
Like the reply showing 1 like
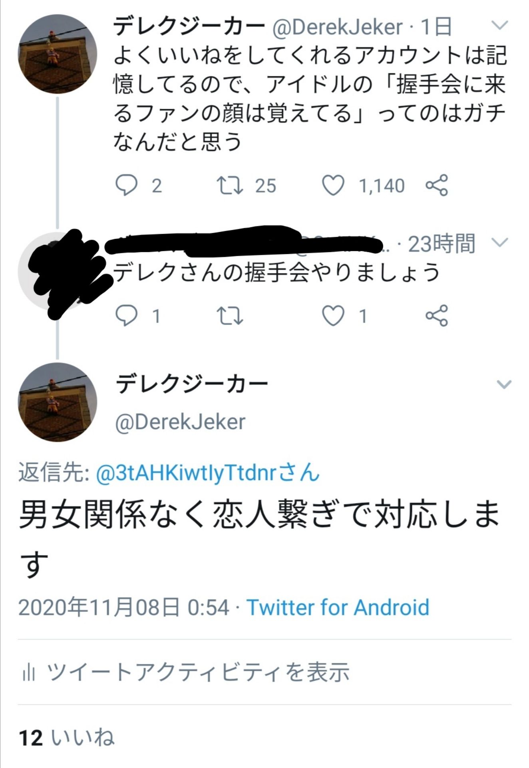(333, 316)
